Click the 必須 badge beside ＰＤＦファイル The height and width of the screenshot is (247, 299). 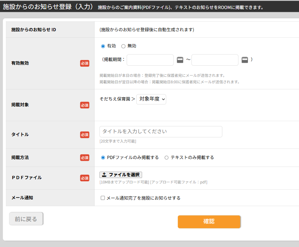[85, 178]
